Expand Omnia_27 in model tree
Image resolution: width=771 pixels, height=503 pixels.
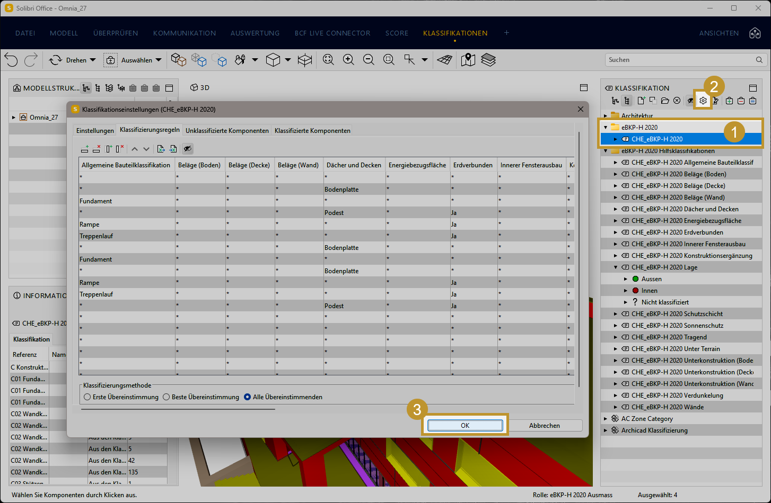(14, 118)
